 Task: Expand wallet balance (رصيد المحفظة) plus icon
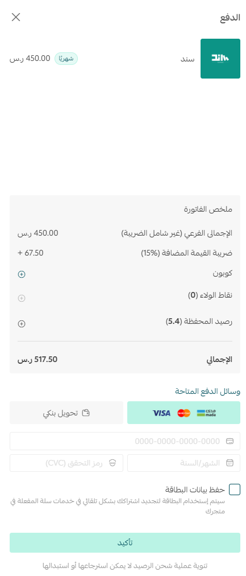pyautogui.click(x=22, y=324)
